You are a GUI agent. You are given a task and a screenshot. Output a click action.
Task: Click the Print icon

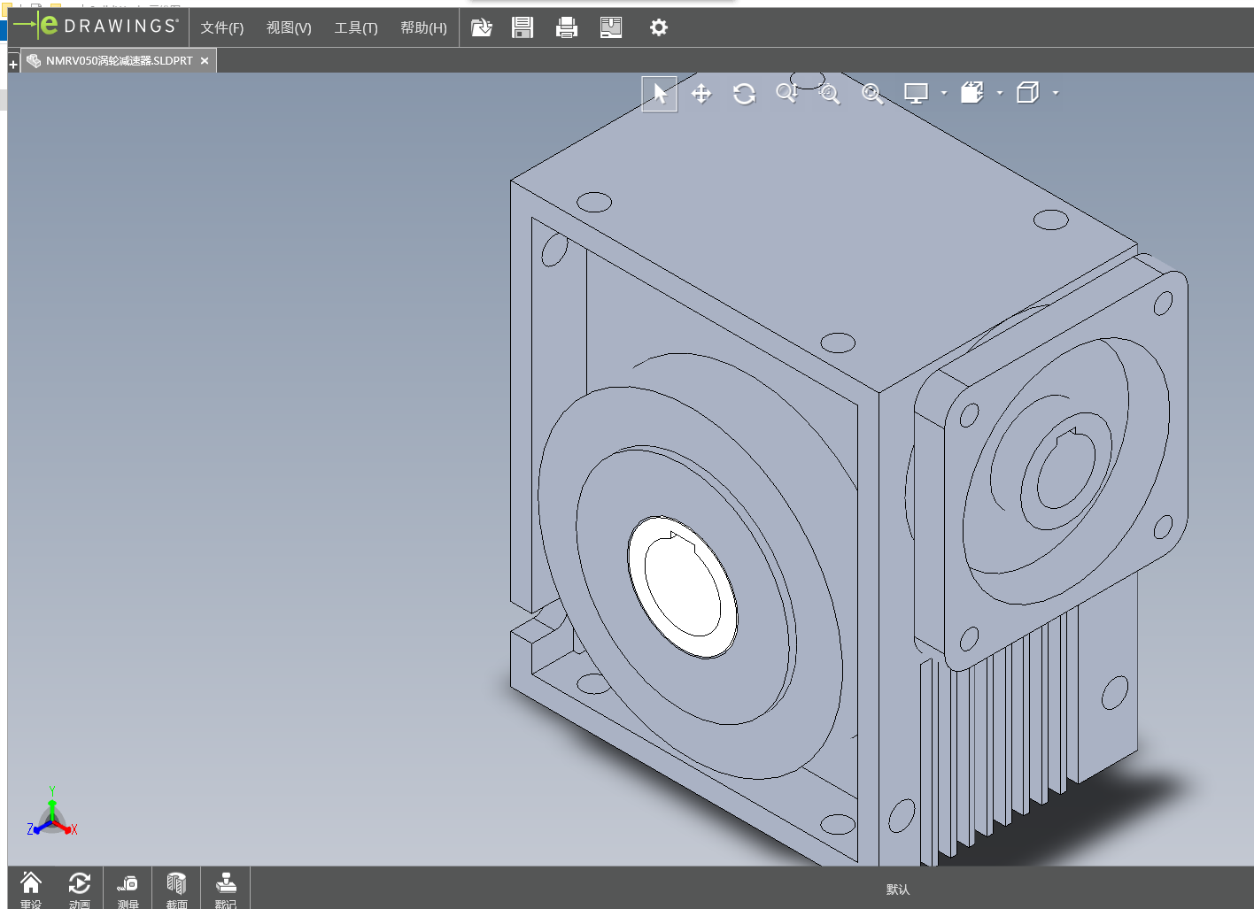(567, 27)
